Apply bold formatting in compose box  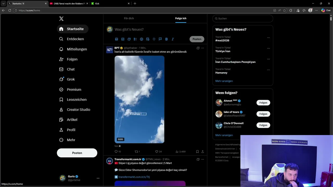click(166, 39)
